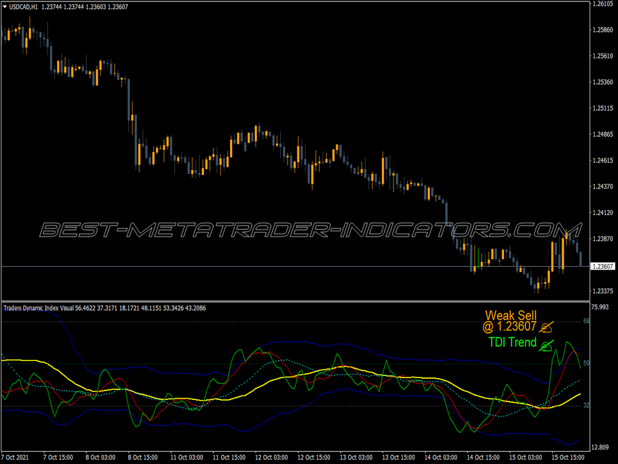
Task: Select the 15 Oct 03:00 time label
Action: [x=525, y=457]
